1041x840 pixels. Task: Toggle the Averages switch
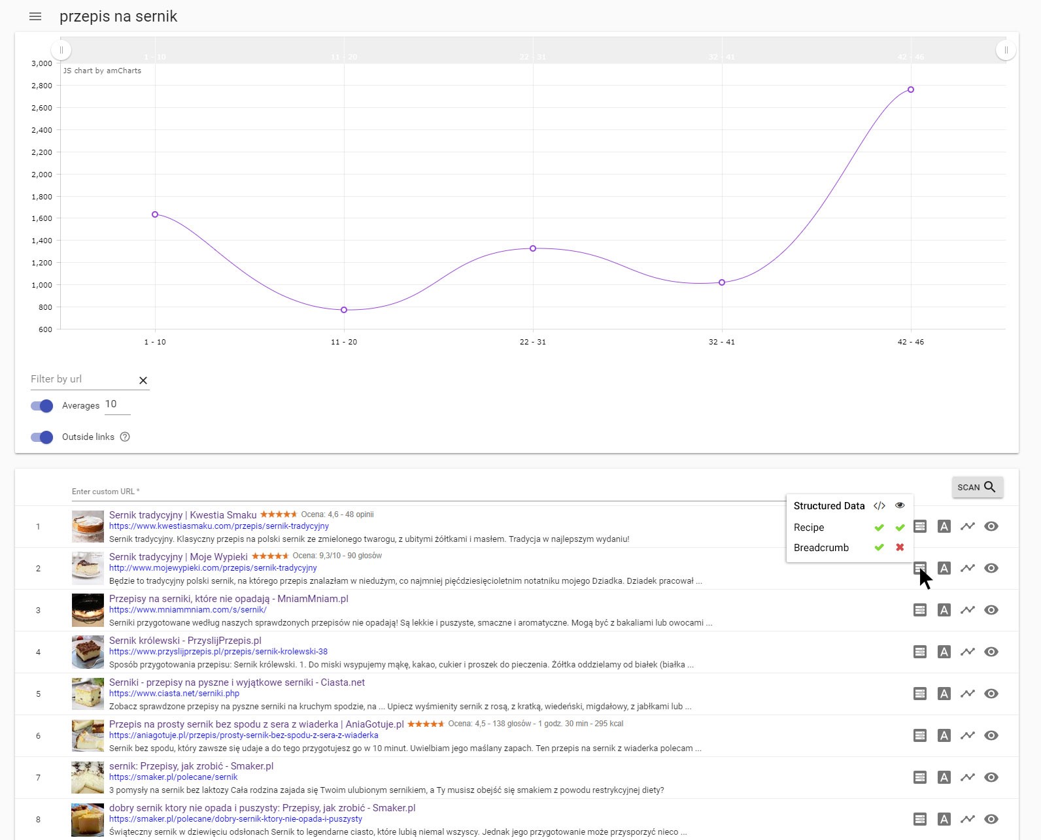(42, 406)
